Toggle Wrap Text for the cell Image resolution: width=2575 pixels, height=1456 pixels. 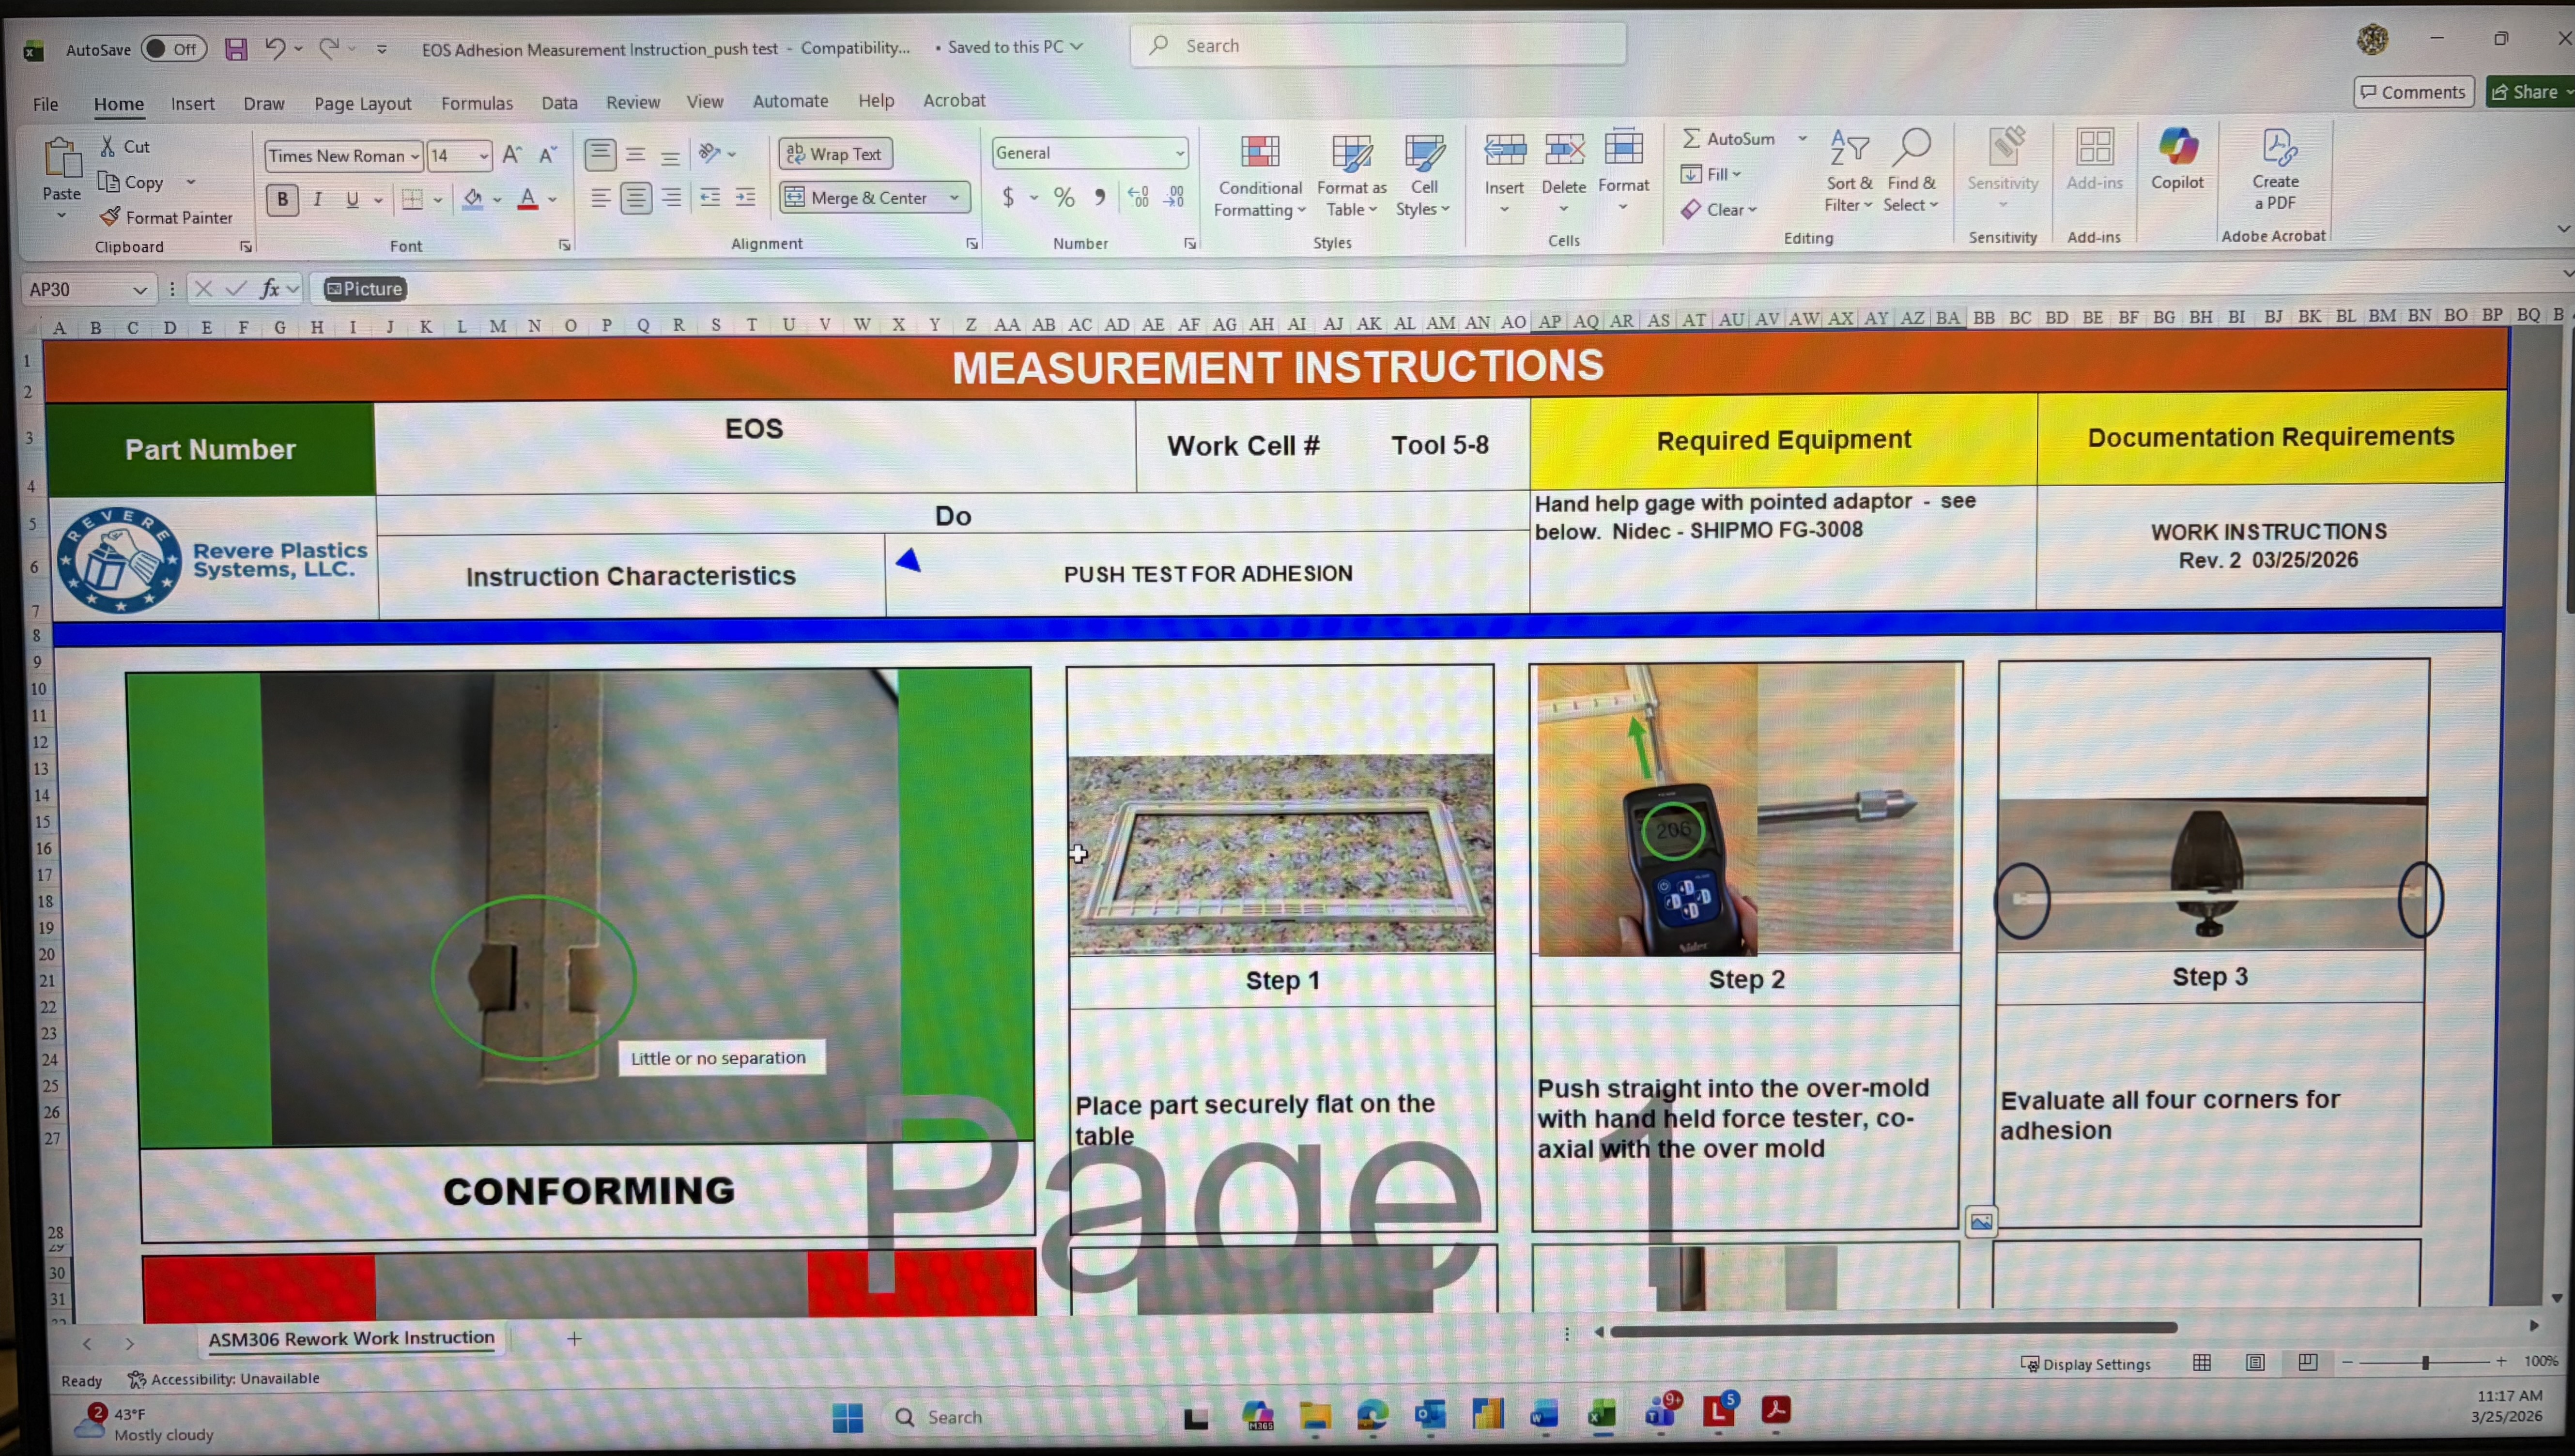point(835,154)
